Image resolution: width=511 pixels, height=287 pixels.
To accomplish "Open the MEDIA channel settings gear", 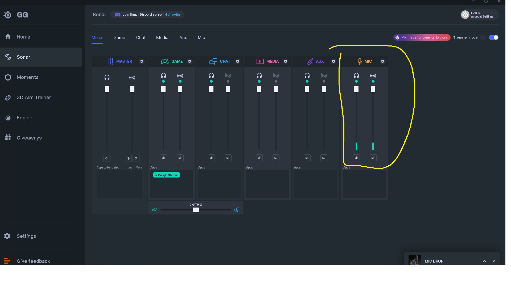I will pyautogui.click(x=286, y=61).
